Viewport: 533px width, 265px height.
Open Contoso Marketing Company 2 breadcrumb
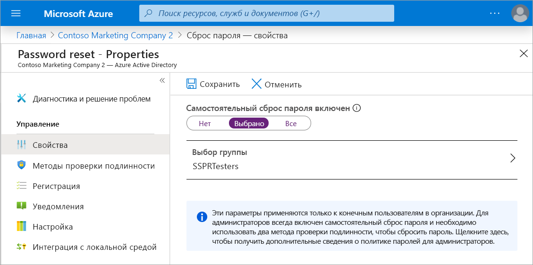(x=116, y=35)
